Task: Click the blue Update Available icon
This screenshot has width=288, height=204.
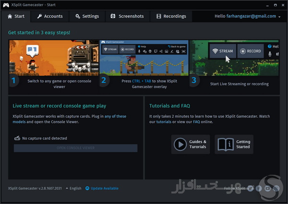Action: (x=87, y=188)
